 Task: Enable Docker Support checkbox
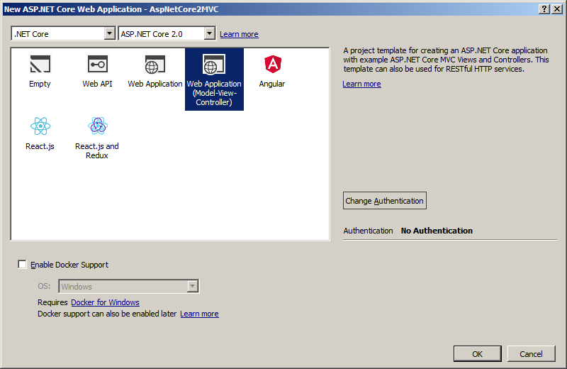(x=22, y=265)
